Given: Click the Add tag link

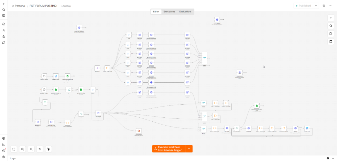Looking at the screenshot, I should point(65,6).
